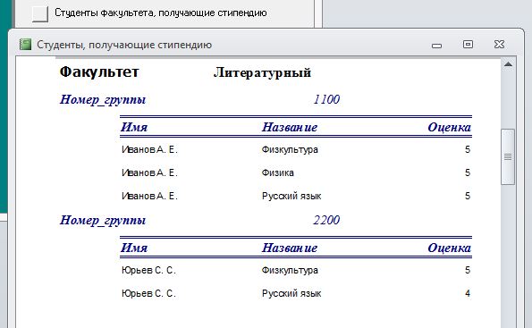Image resolution: width=532 pixels, height=328 pixels.
Task: Select the 'Литературный' faculty value
Action: pyautogui.click(x=262, y=72)
